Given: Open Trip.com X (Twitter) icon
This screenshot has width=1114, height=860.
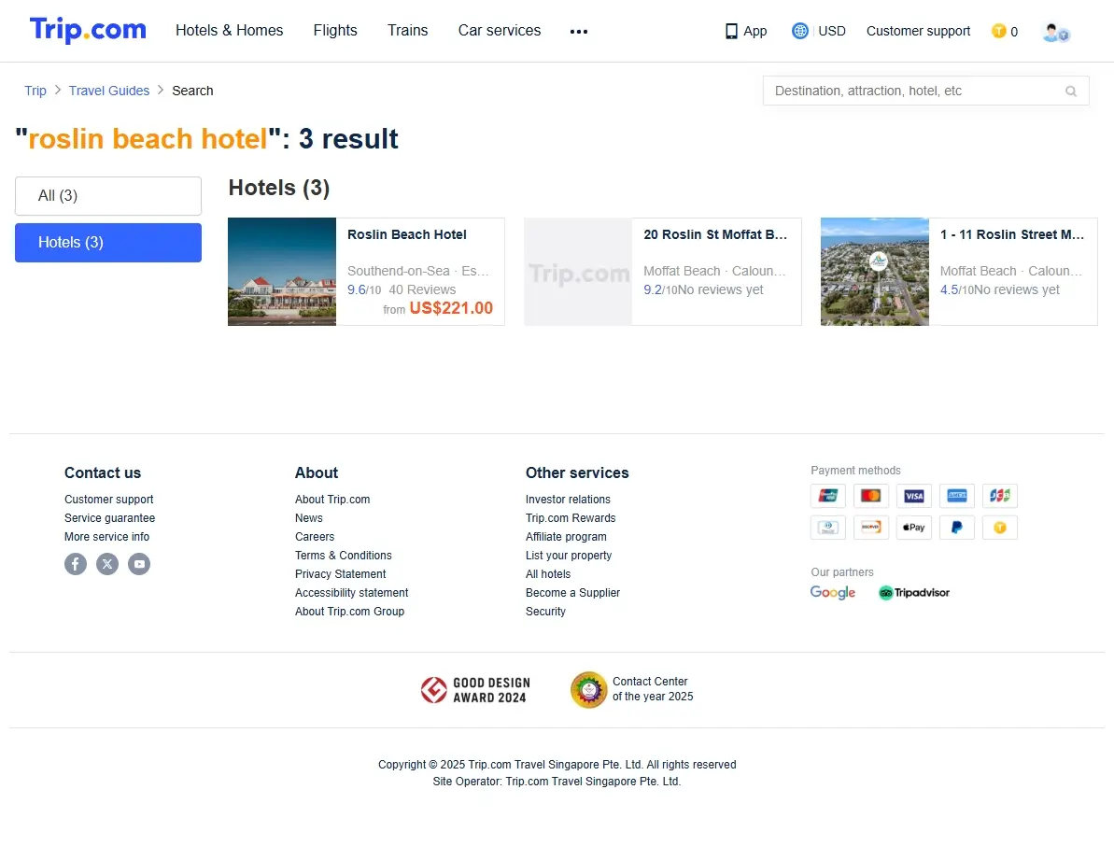Looking at the screenshot, I should [107, 564].
